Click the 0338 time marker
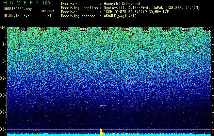 coord(166,29)
